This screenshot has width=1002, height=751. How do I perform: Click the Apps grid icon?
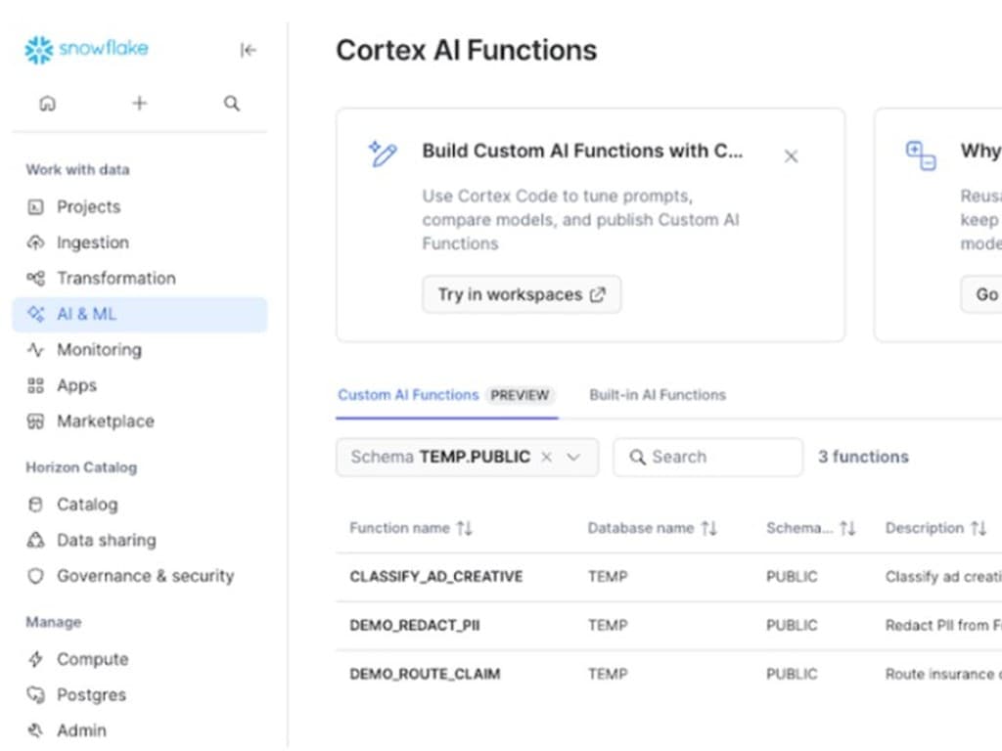tap(36, 385)
